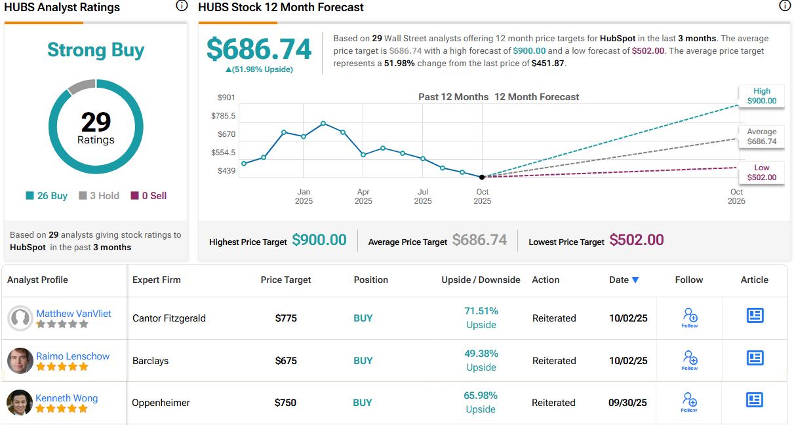Click info icon beside HUBS Analyst Ratings
This screenshot has height=425, width=794.
point(182,7)
